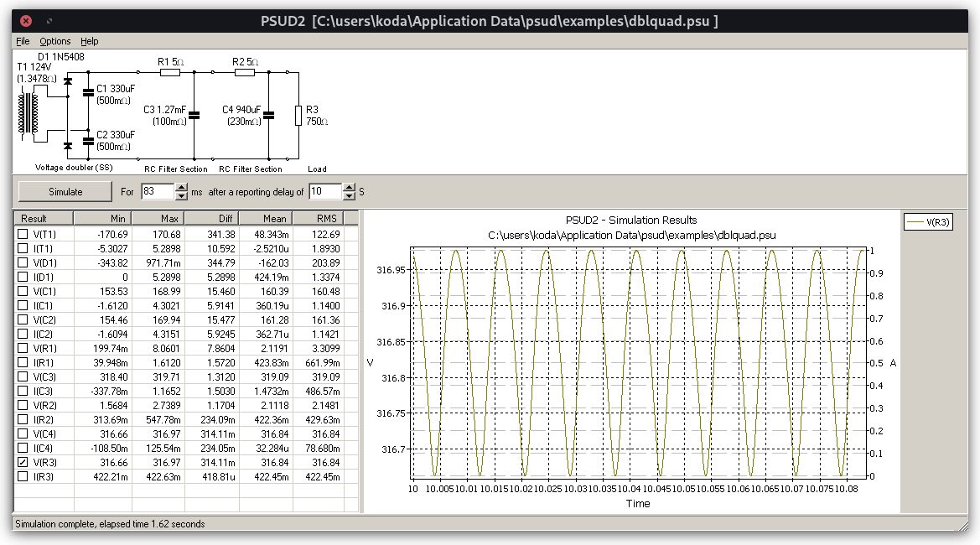Select the lower doubler diode symbol

pyautogui.click(x=68, y=146)
